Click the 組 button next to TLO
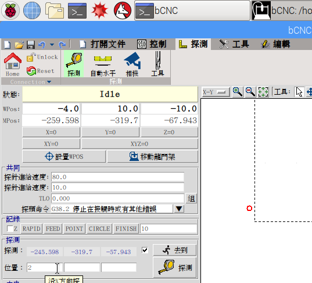The width and height of the screenshot is (312, 283). point(191,198)
